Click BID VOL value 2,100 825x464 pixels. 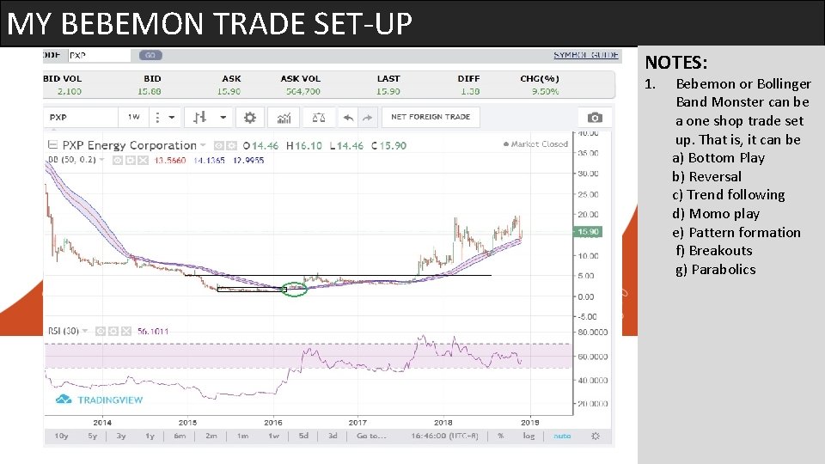(70, 91)
